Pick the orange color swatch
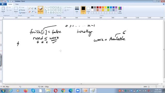 tap(103, 7)
